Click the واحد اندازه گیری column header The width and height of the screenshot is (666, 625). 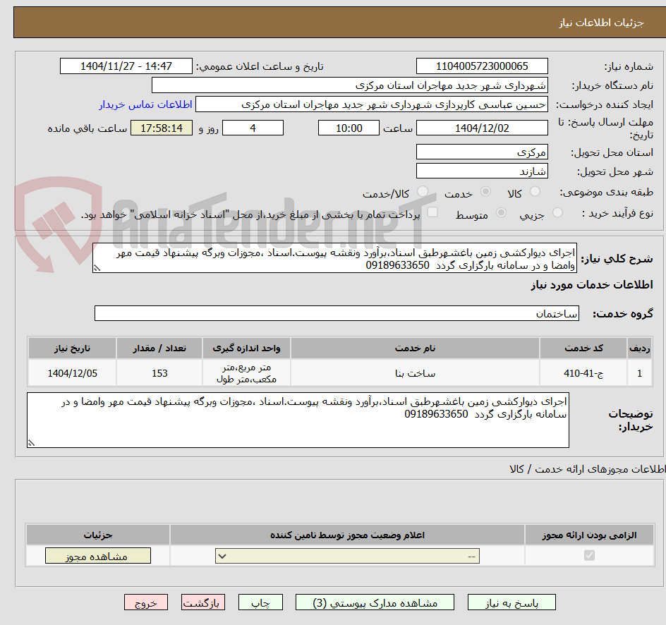(246, 348)
